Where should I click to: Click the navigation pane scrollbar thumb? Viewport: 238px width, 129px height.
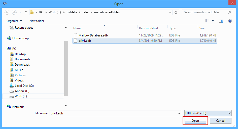coord(66,68)
